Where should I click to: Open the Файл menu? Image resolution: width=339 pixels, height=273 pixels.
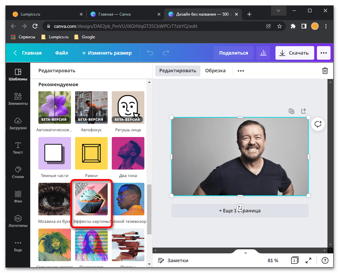click(x=61, y=53)
